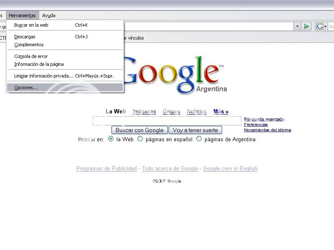
Task: Open the Grupos link
Action: 172,111
